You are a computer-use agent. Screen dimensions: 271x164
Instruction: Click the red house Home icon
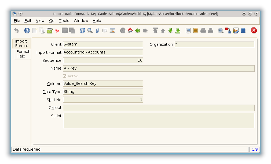click(130, 31)
